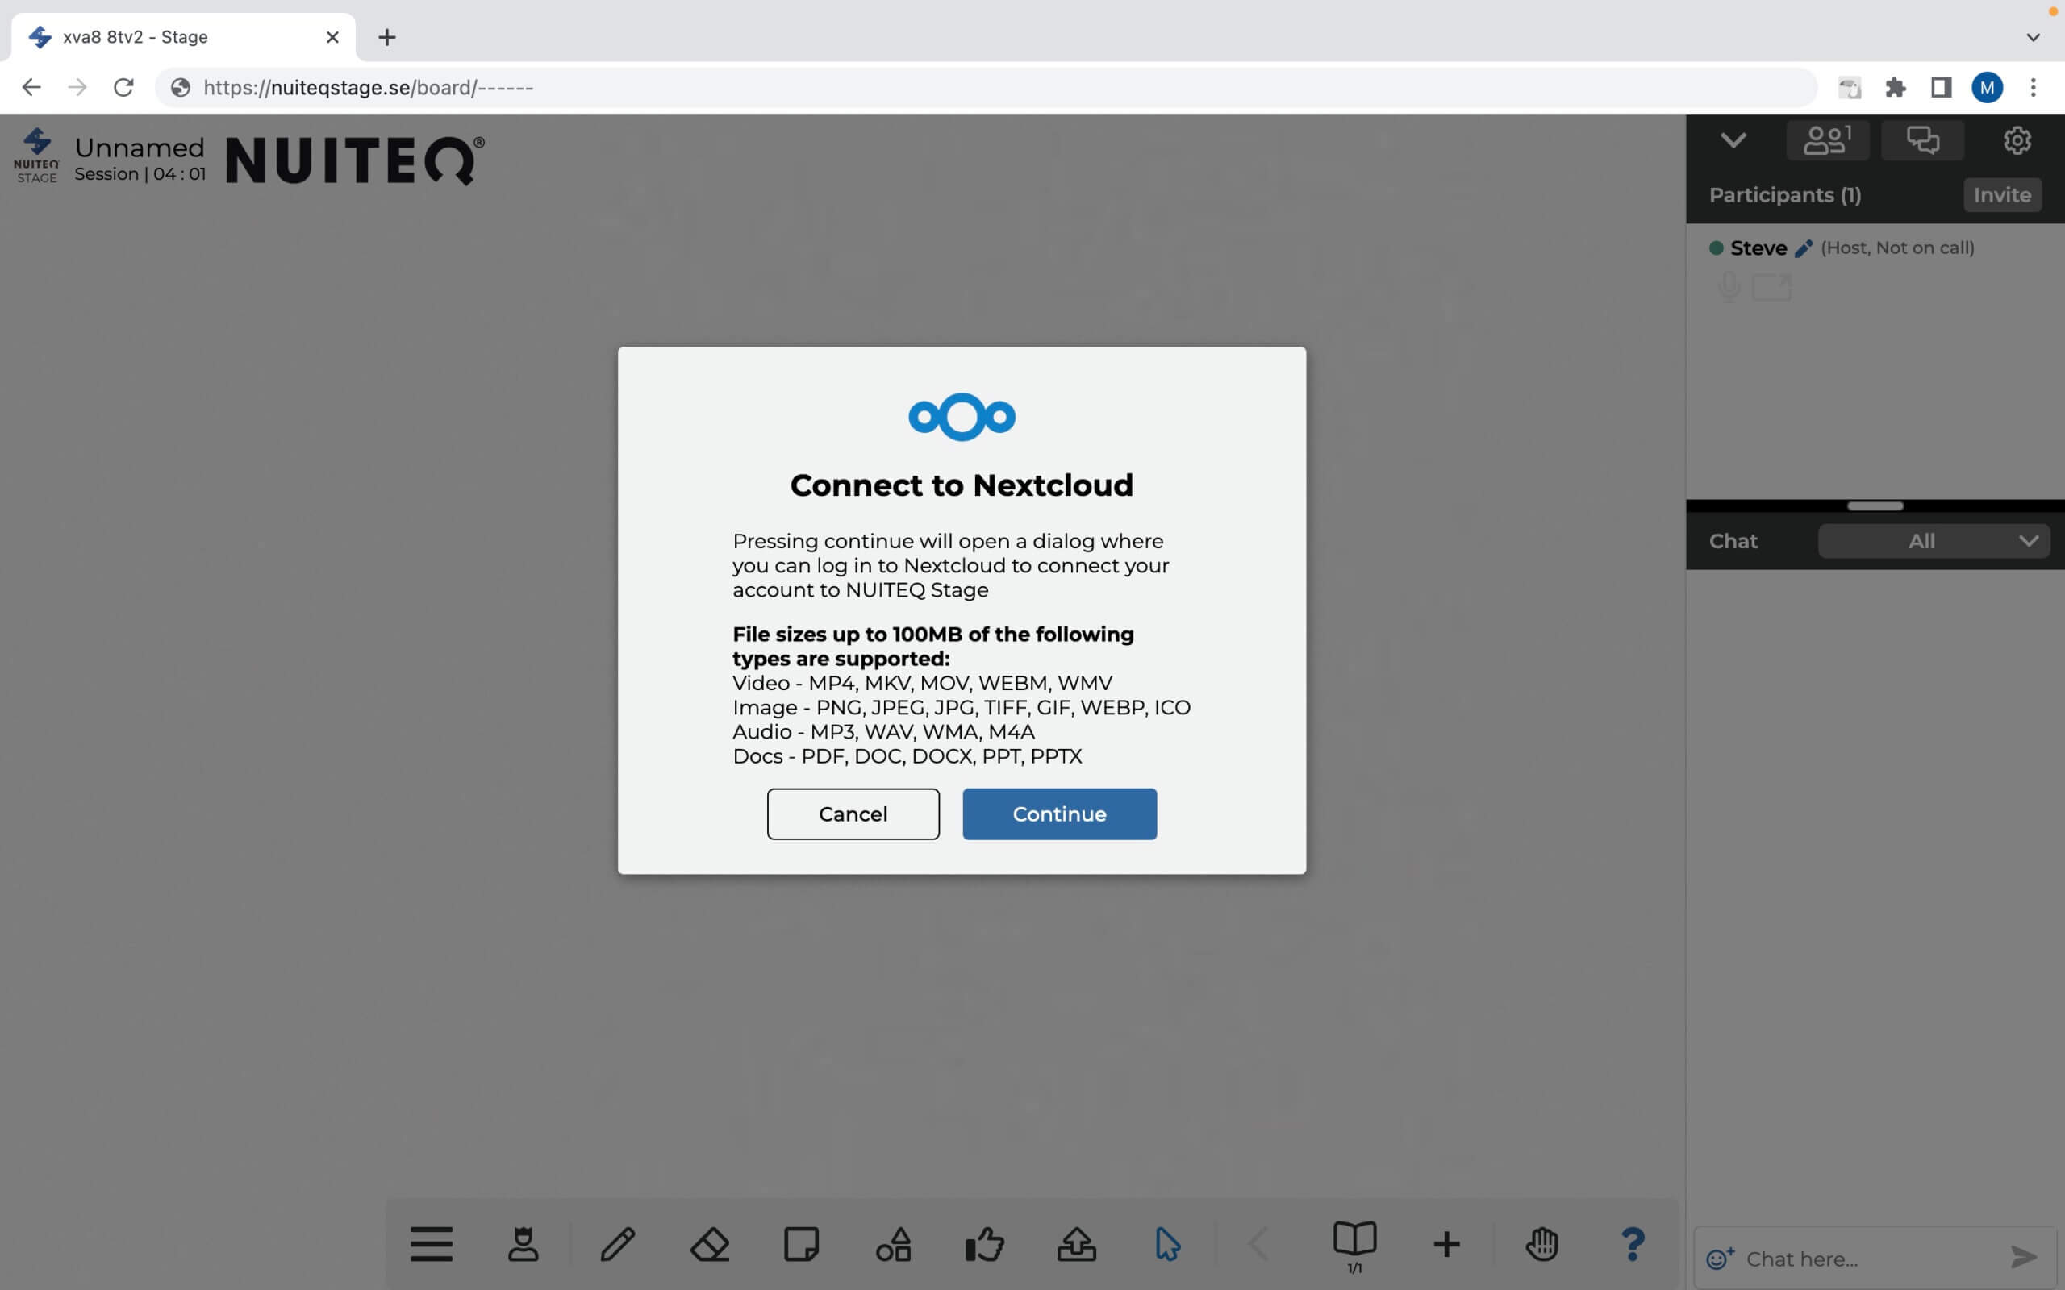Click the browser forward arrow
The image size is (2065, 1290).
tap(77, 87)
